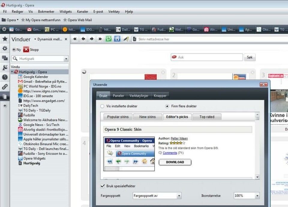This screenshot has height=207, width=288.
Task: Open the Dynamisk mellomrom view dropdown
Action: tap(48, 39)
